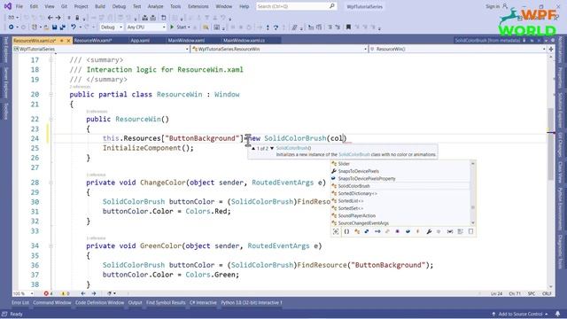Open the Edit menu
The width and height of the screenshot is (567, 319).
point(34,6)
